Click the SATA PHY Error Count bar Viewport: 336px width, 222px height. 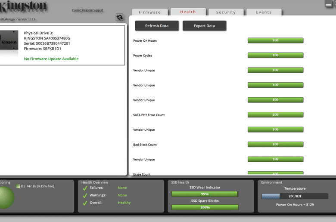pyautogui.click(x=276, y=115)
